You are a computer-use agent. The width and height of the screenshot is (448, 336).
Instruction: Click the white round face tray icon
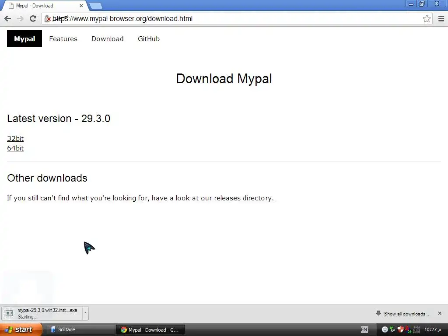click(385, 329)
